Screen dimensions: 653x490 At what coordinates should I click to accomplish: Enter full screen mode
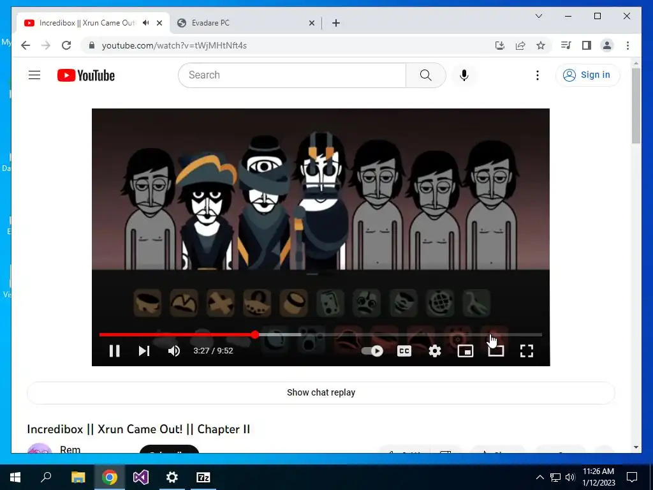pos(527,351)
